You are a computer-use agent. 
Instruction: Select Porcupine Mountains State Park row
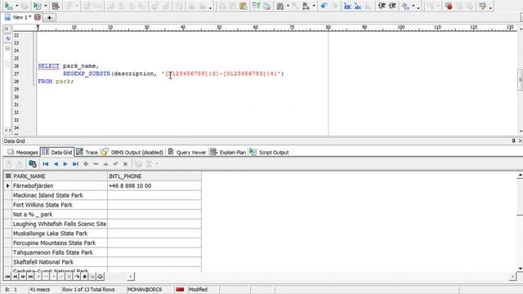coord(60,243)
